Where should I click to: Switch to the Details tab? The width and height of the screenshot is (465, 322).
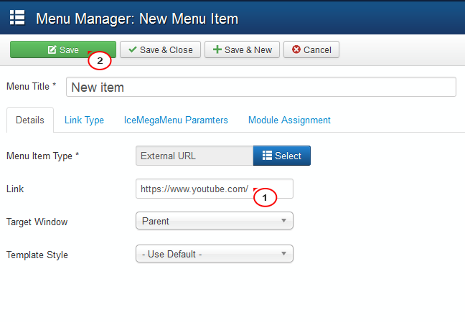tap(30, 120)
